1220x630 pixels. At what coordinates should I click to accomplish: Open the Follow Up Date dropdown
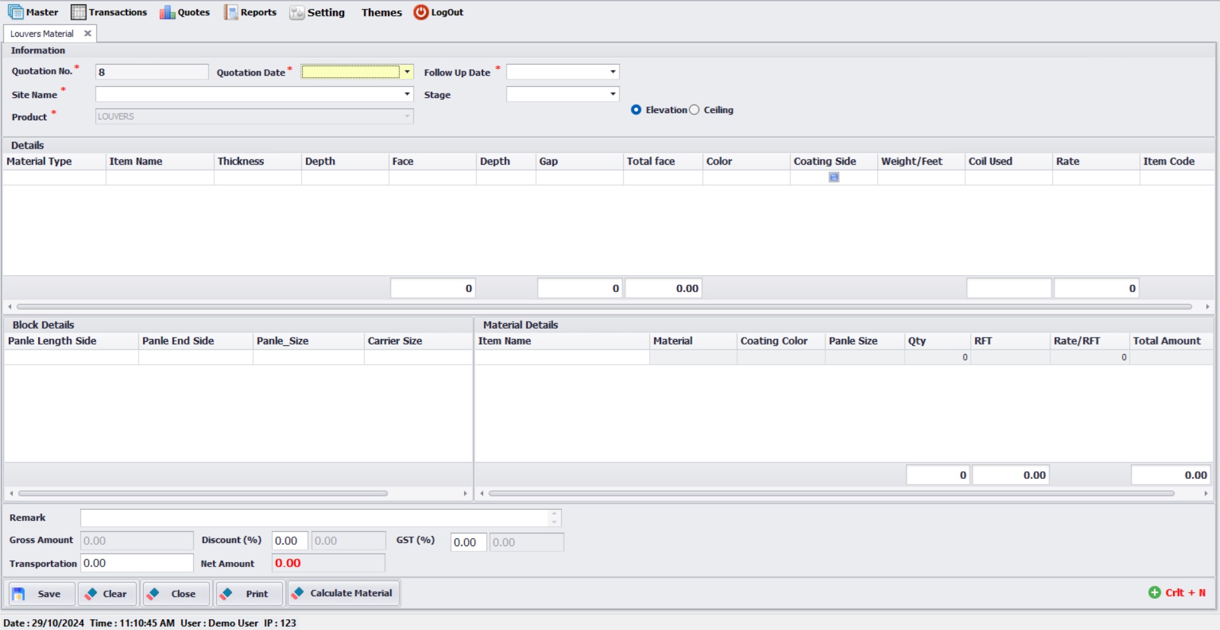[613, 72]
